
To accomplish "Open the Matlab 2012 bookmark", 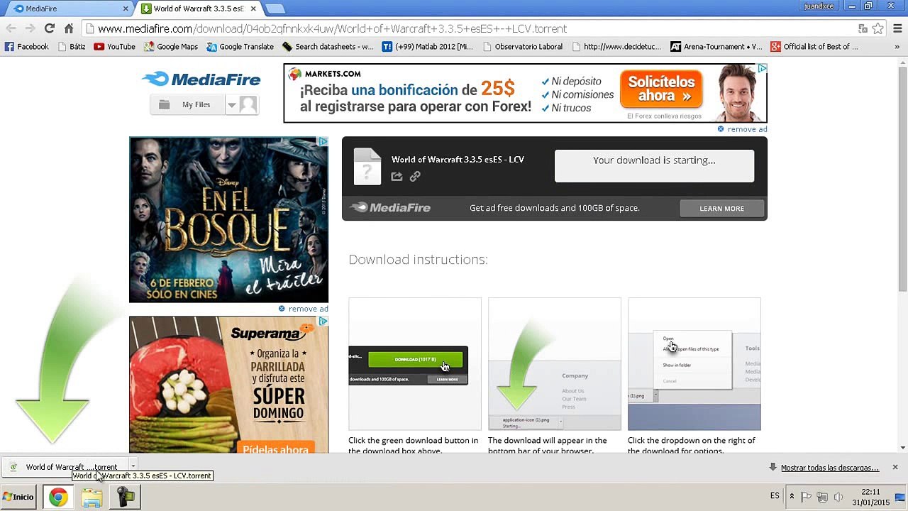I will (x=427, y=47).
